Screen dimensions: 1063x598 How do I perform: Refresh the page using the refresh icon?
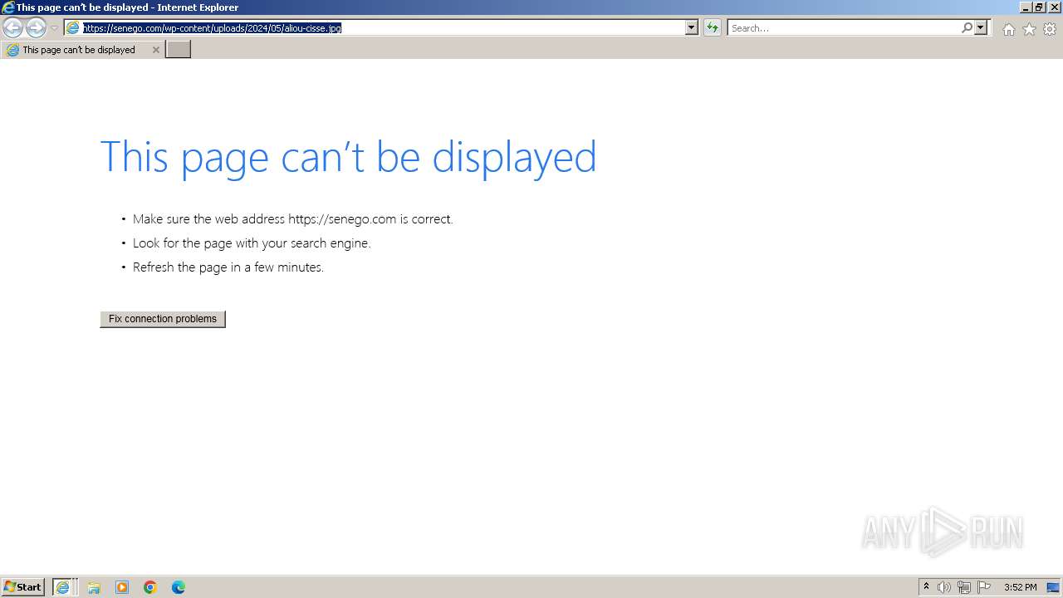pos(713,27)
